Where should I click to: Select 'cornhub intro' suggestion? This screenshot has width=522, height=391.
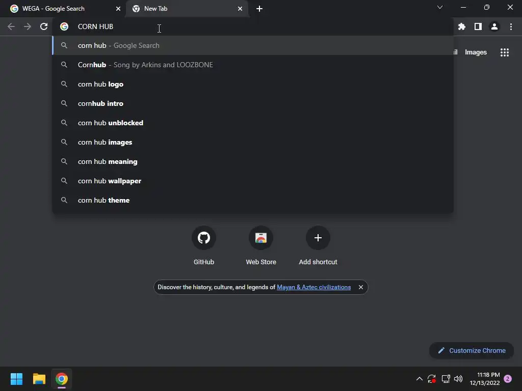coord(253,103)
